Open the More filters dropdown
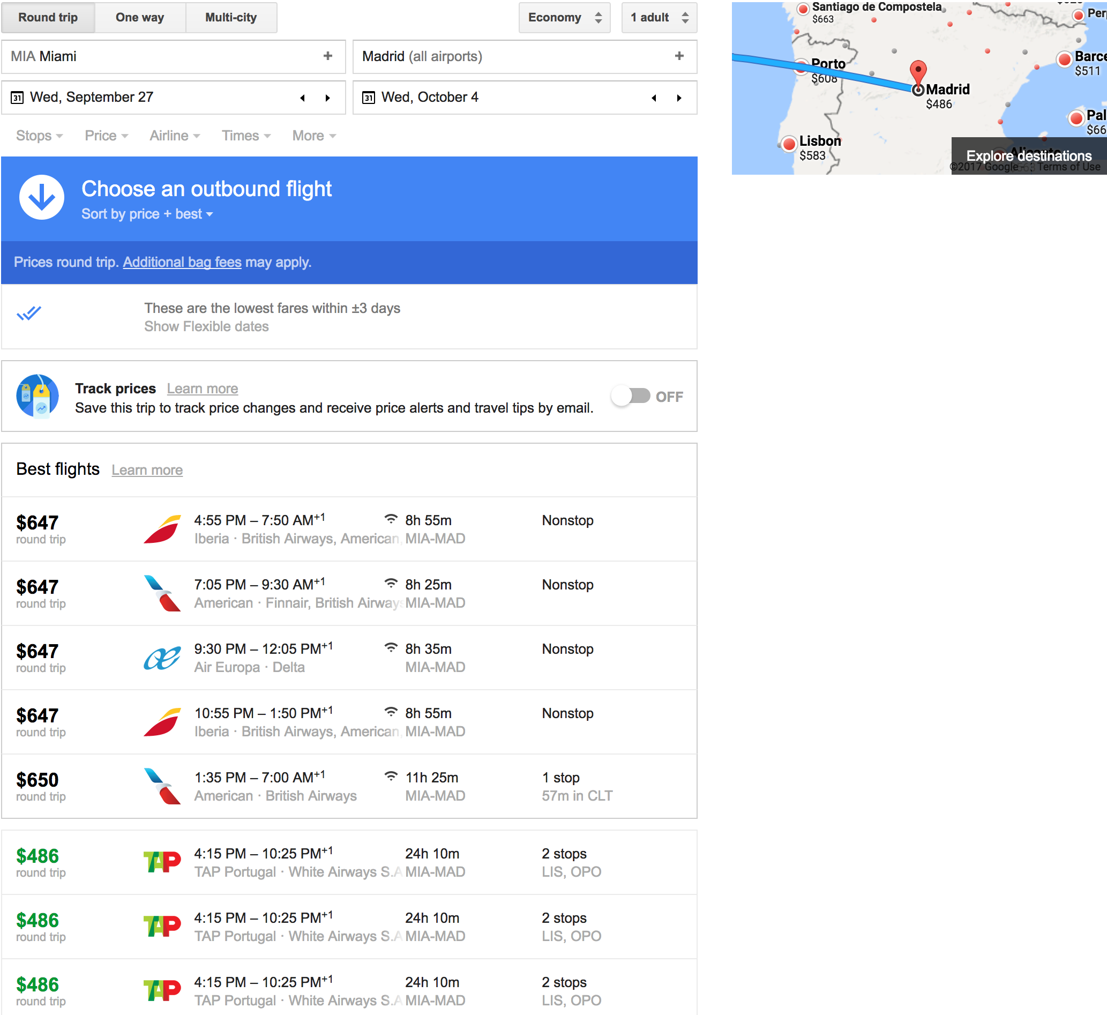Viewport: 1107px width, 1015px height. (x=314, y=136)
